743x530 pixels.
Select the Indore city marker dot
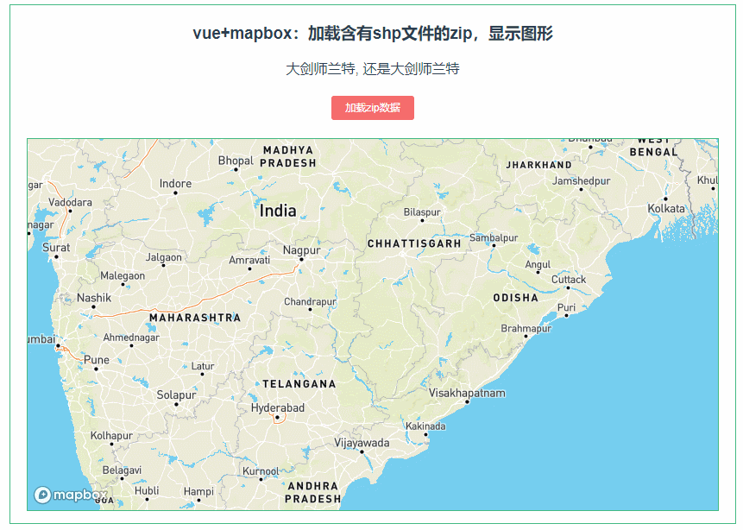tap(175, 192)
